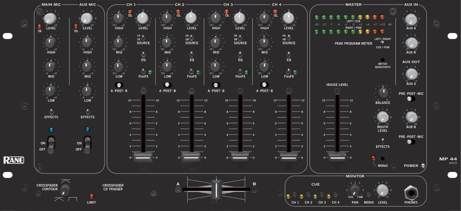461x211 pixels.
Task: Click the CH 1 HIGH EQ knob
Action: [118, 18]
